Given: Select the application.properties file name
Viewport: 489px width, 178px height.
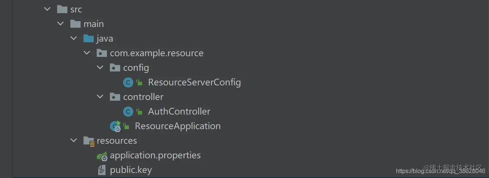Looking at the screenshot, I should (155, 155).
